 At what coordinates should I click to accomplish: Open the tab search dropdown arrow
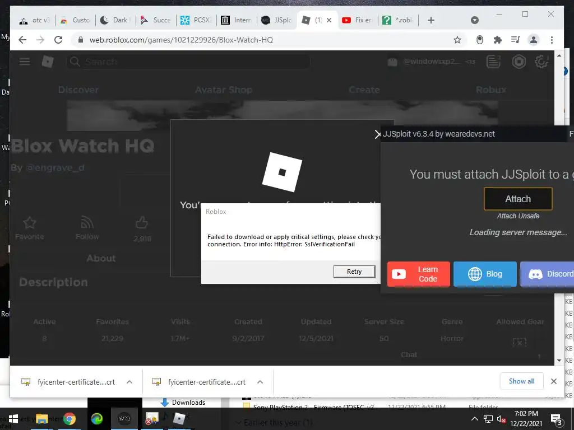(x=474, y=20)
